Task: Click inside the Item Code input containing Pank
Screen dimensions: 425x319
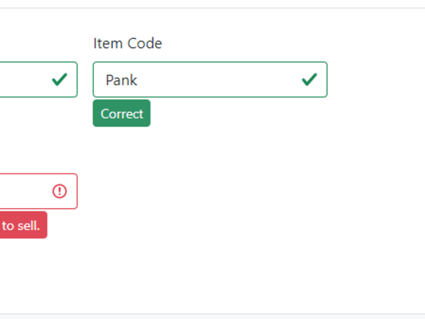Action: coord(191,80)
